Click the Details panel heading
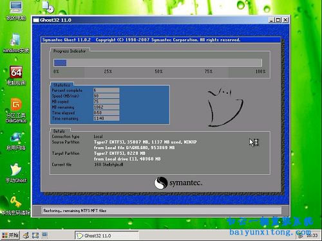The height and width of the screenshot is (241, 322). [x=59, y=131]
